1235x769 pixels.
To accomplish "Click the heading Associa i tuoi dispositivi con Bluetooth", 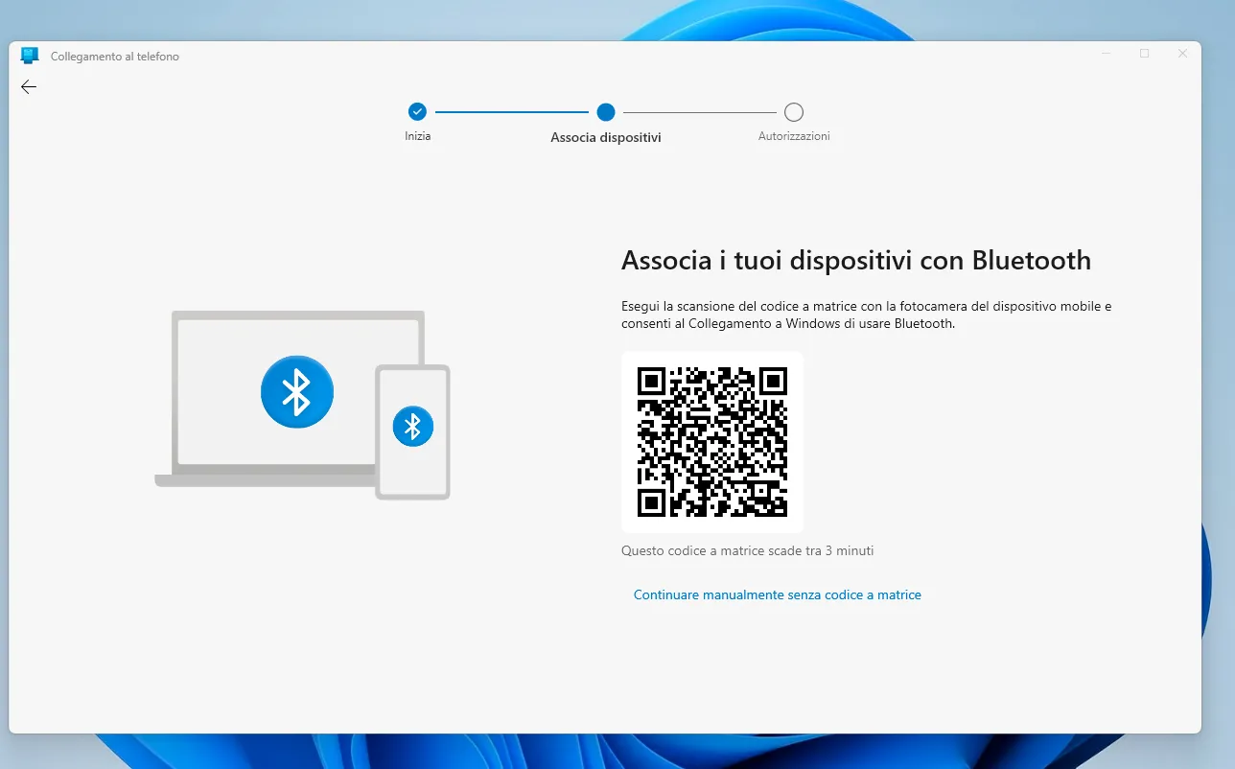I will point(856,259).
